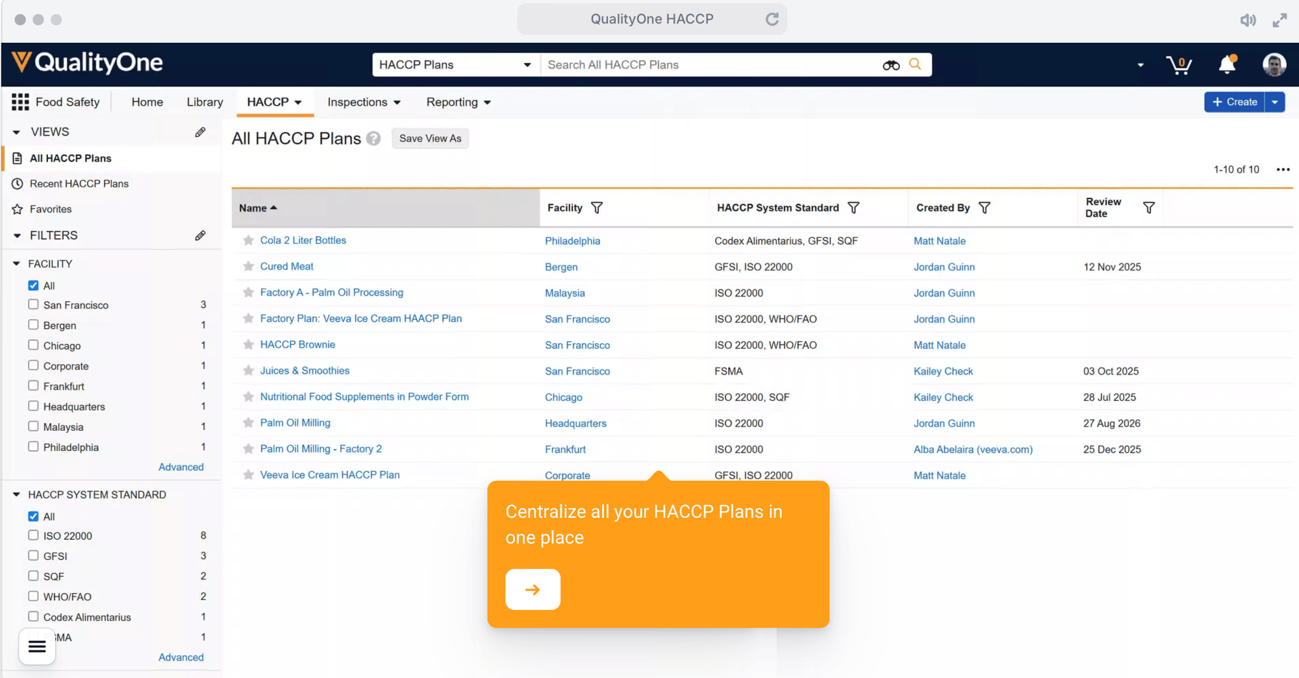1299x678 pixels.
Task: Click the Facility Advanced filter link
Action: pos(181,467)
